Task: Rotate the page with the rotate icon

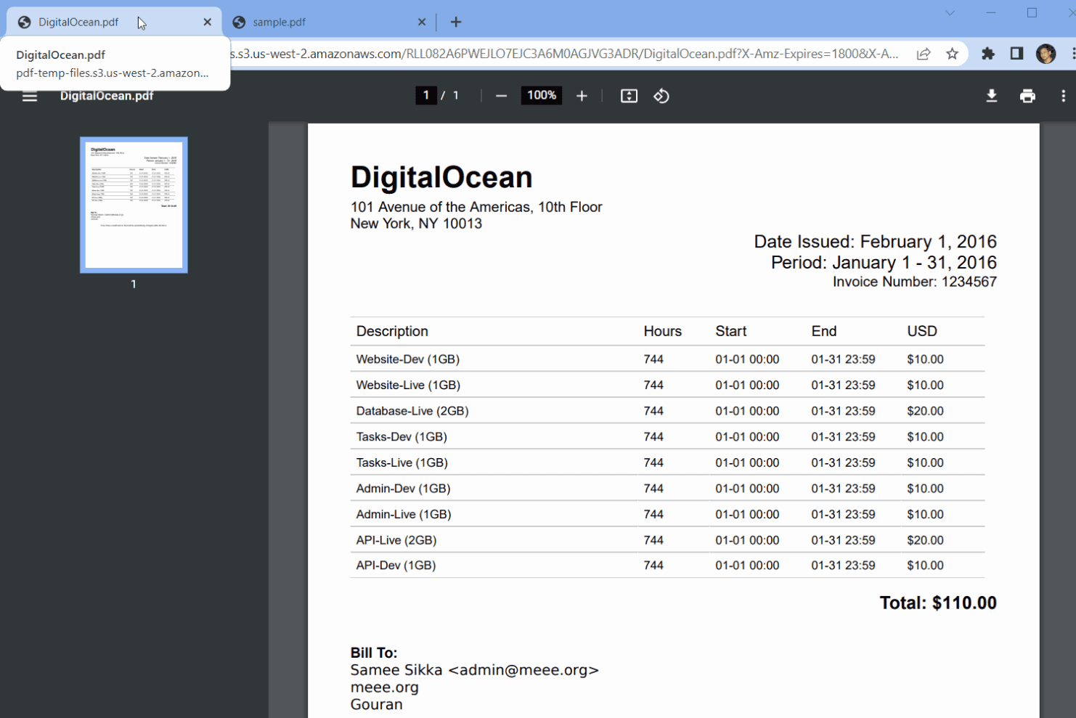Action: click(661, 95)
